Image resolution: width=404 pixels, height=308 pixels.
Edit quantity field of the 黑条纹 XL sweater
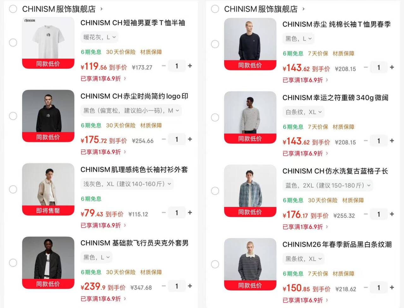point(378,287)
